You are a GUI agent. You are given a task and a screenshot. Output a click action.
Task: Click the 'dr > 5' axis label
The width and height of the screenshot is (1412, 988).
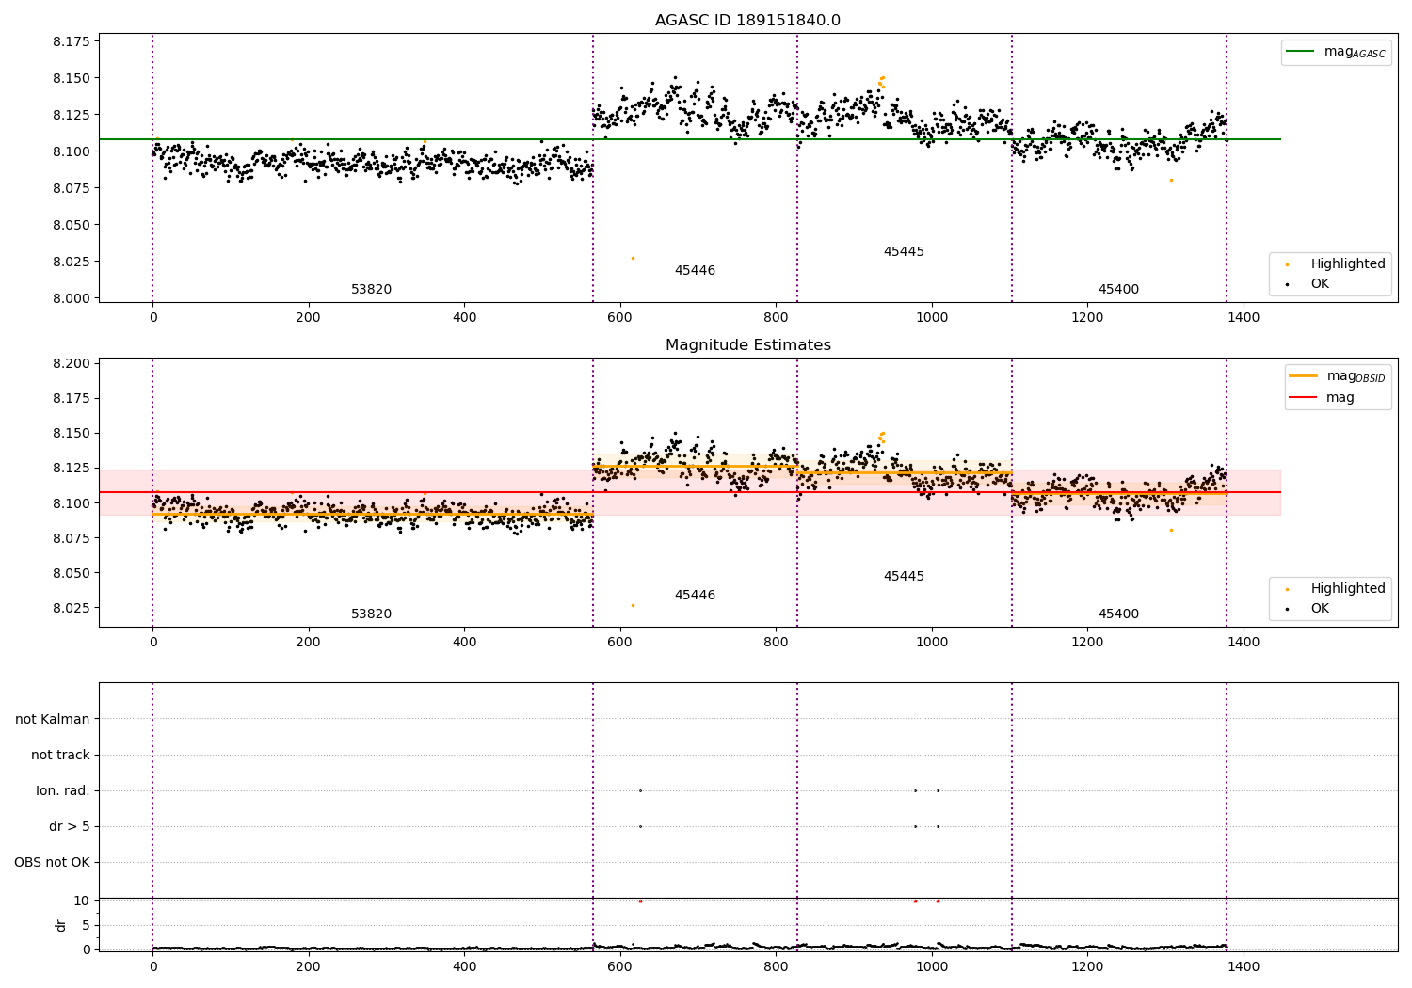coord(70,827)
